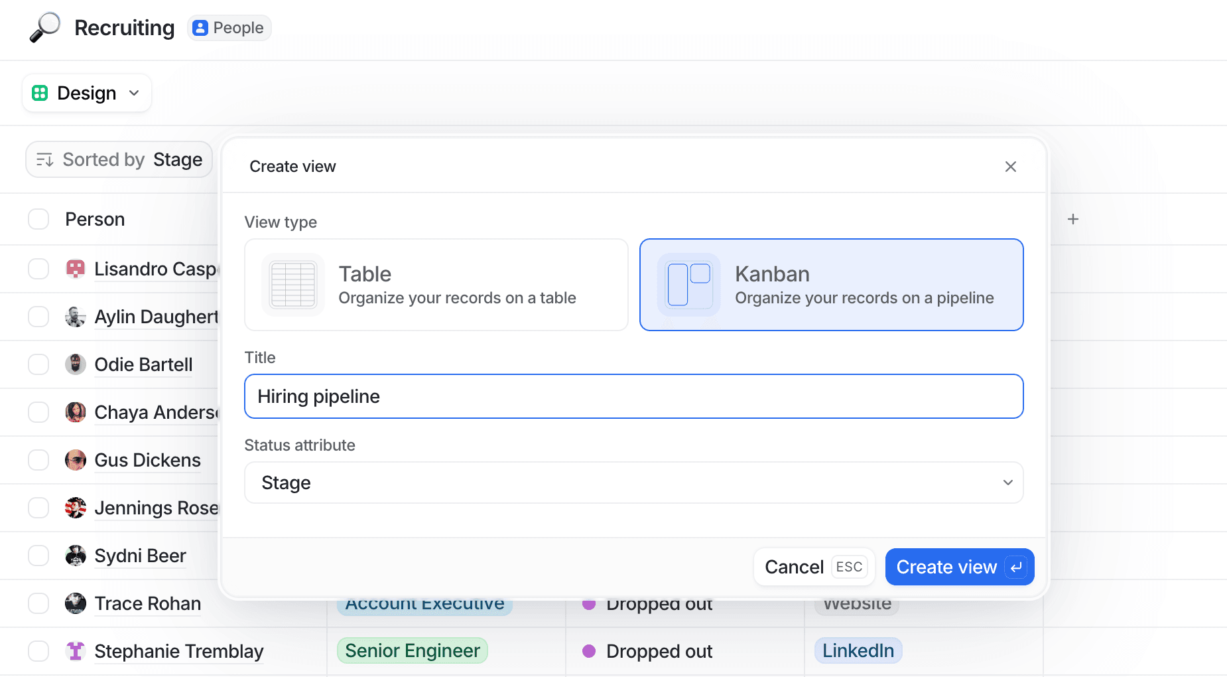
Task: Switch to the Design view tab
Action: click(x=86, y=92)
